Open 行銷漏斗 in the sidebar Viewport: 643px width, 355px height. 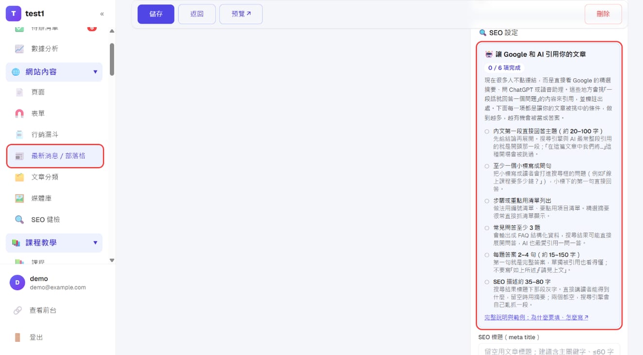(54, 135)
